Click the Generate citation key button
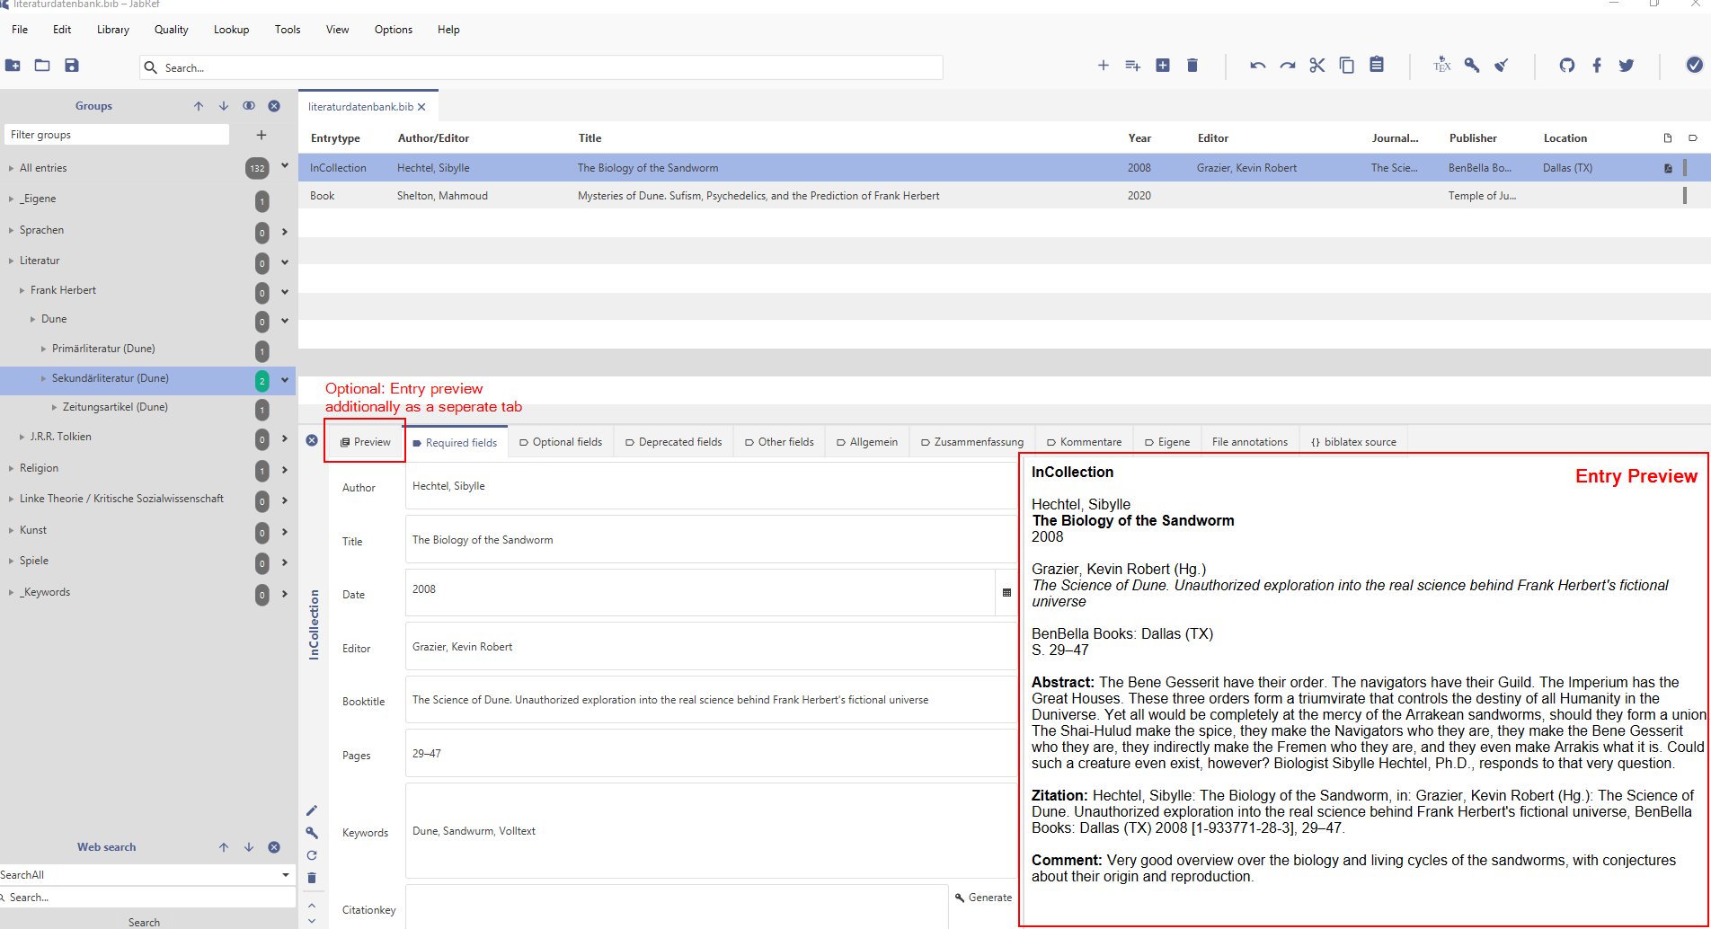Image resolution: width=1711 pixels, height=929 pixels. coord(983,898)
